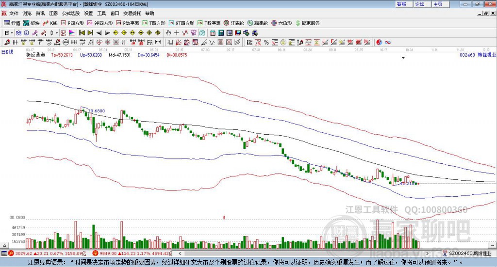This screenshot has height=267, width=497.
Task: Open the 赢家轮 wheel tool
Action: pyautogui.click(x=257, y=23)
